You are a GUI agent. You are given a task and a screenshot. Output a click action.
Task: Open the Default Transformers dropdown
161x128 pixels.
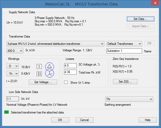pyautogui.click(x=124, y=44)
